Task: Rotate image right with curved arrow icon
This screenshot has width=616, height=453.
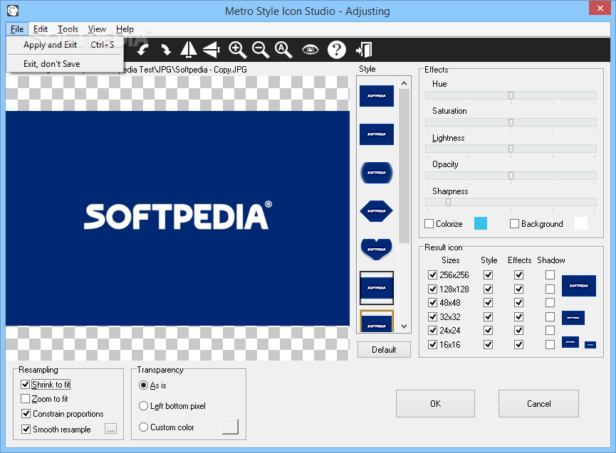Action: [x=166, y=50]
